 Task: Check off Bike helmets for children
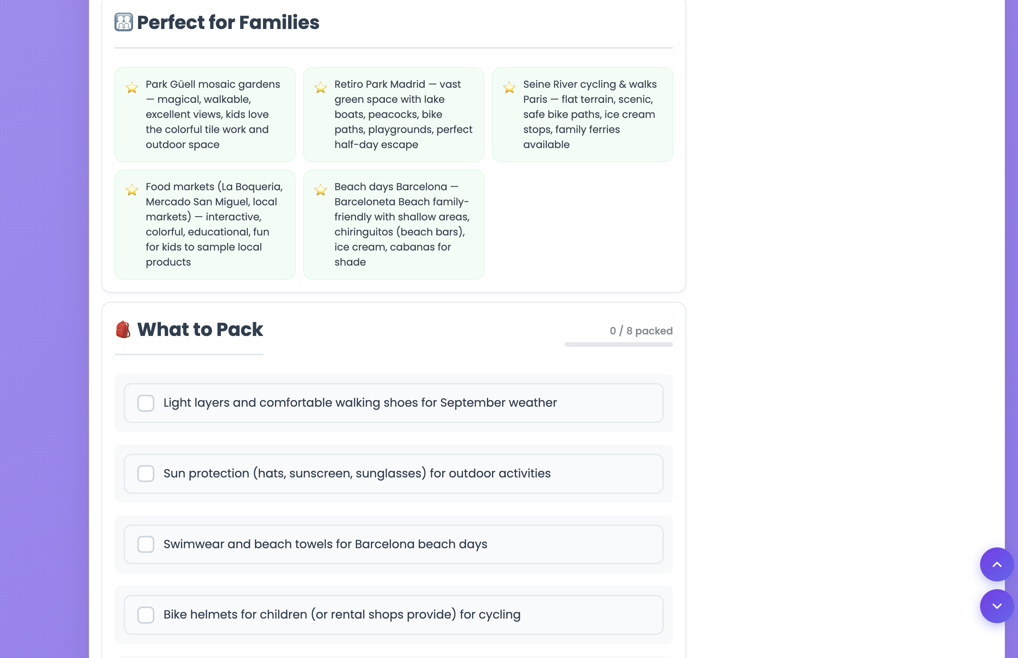[x=146, y=615]
